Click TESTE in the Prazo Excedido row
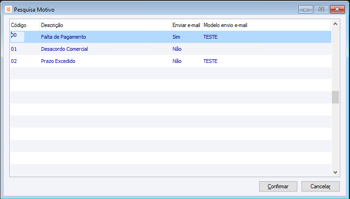 click(211, 61)
